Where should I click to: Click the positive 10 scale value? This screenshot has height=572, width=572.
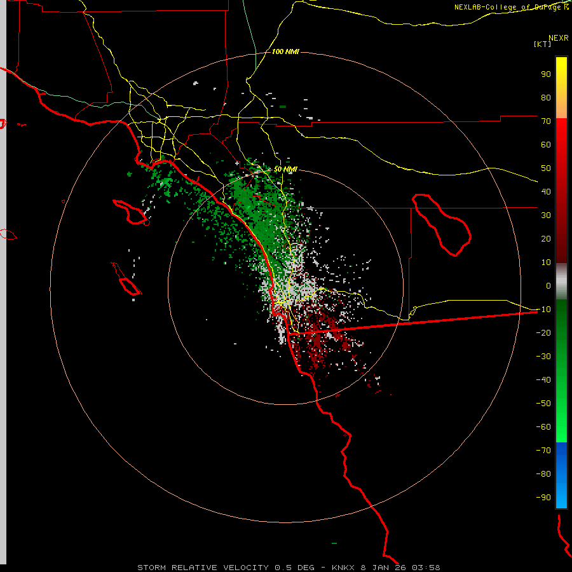[546, 262]
